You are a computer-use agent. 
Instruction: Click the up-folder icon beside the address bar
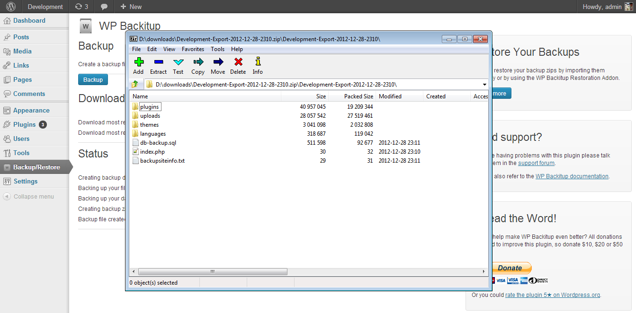pos(135,84)
